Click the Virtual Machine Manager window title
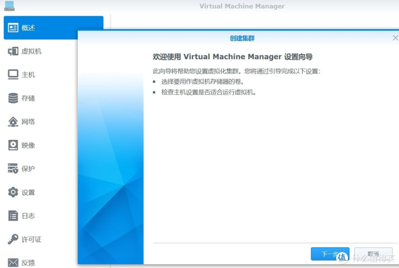This screenshot has height=268, width=399. pyautogui.click(x=242, y=6)
